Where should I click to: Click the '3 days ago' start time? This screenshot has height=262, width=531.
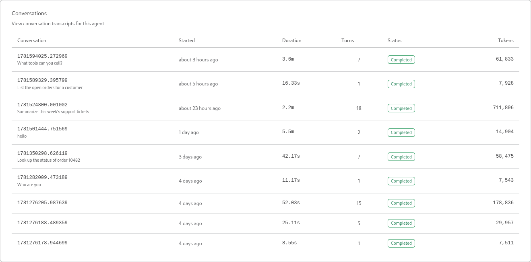click(x=190, y=157)
